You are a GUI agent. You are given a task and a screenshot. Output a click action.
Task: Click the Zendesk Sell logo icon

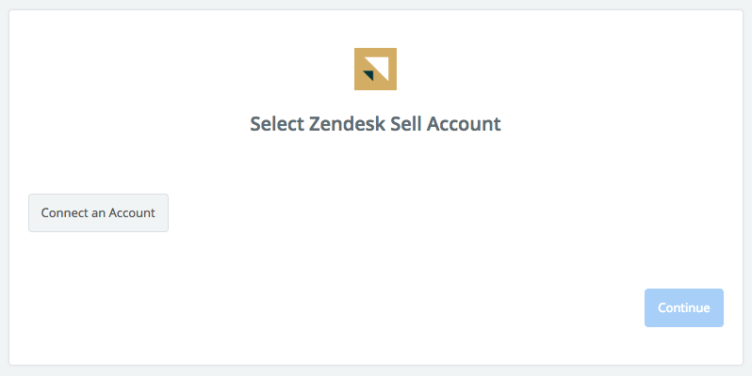click(375, 69)
